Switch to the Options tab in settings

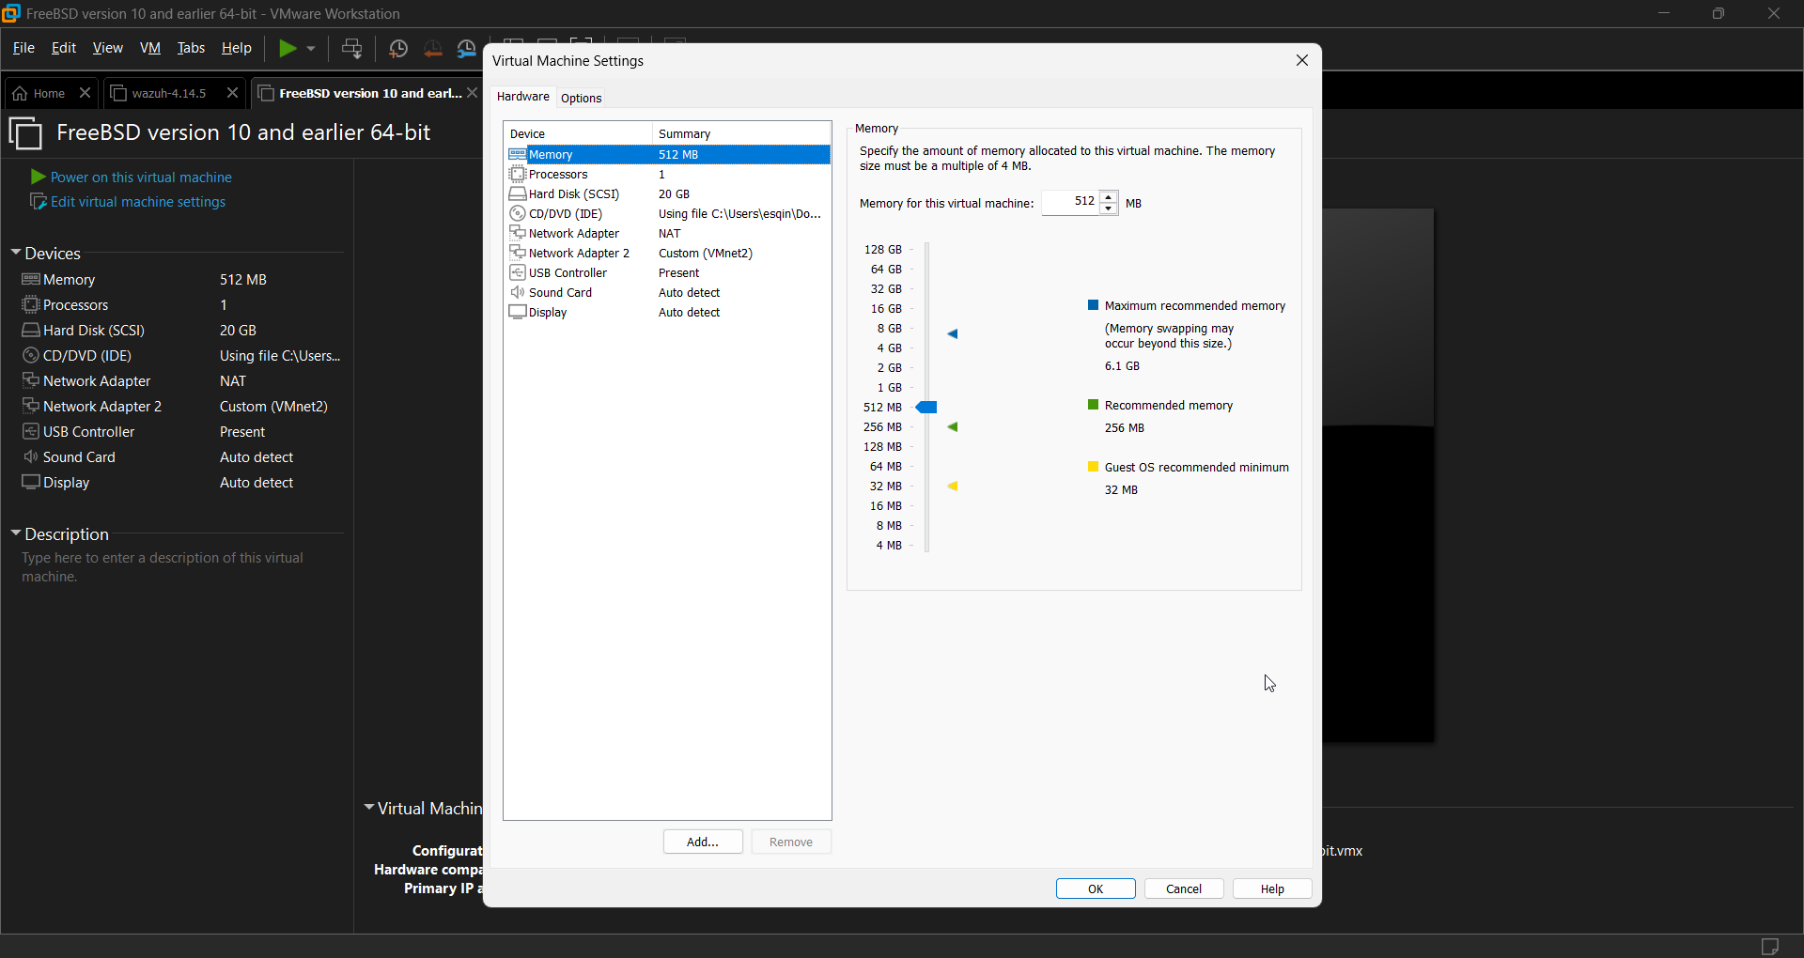pos(582,99)
